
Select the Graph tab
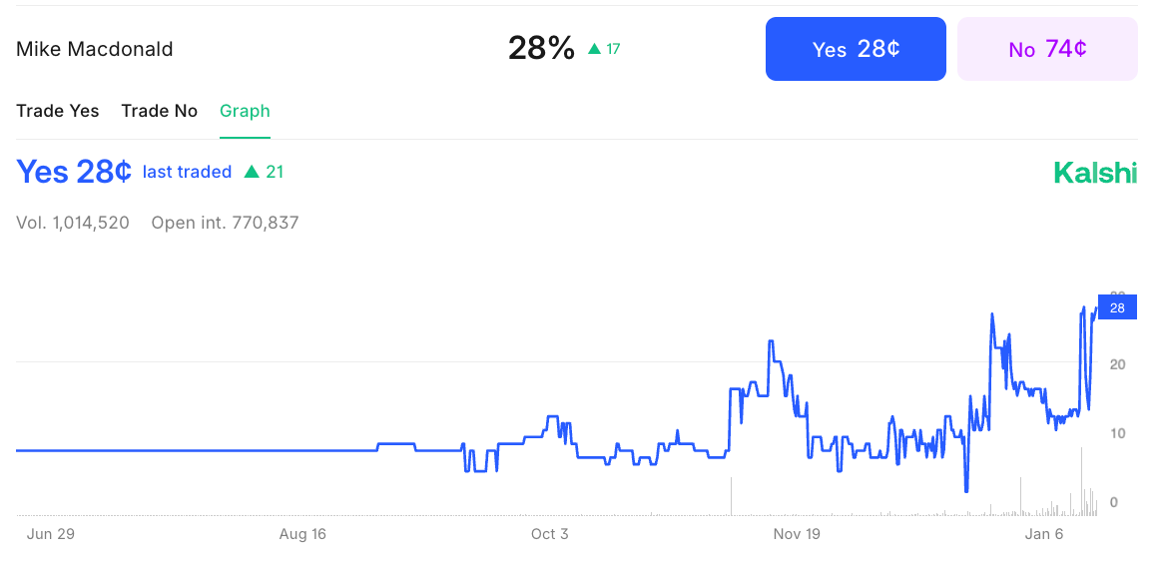coord(245,111)
